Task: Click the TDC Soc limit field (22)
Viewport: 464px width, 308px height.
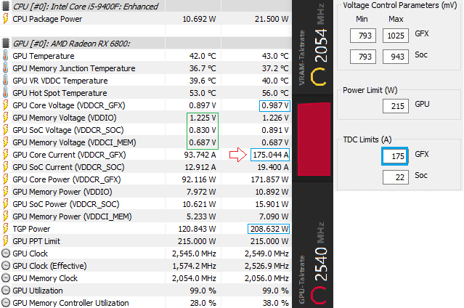Action: pos(396,177)
